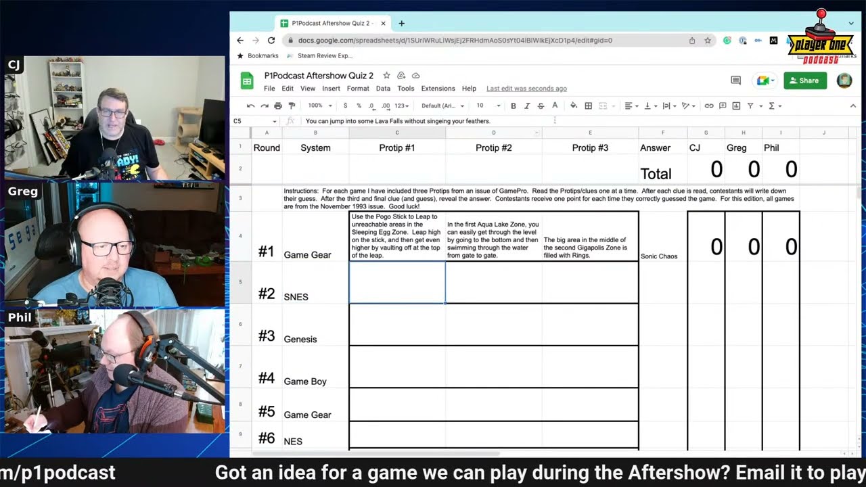The image size is (866, 487).
Task: Open a new browser tab
Action: coord(401,23)
